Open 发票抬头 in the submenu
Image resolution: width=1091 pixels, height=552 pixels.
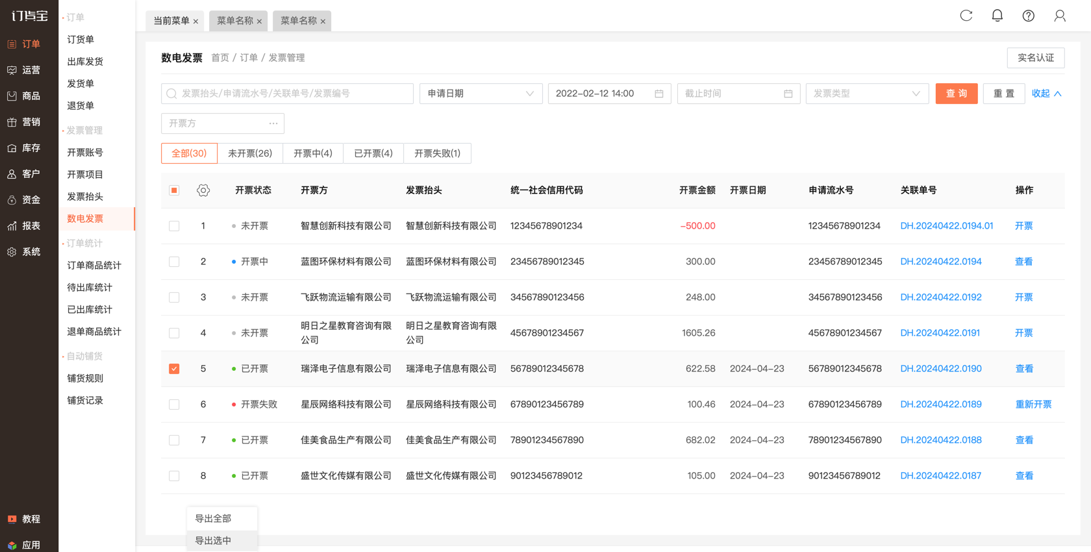tap(85, 197)
